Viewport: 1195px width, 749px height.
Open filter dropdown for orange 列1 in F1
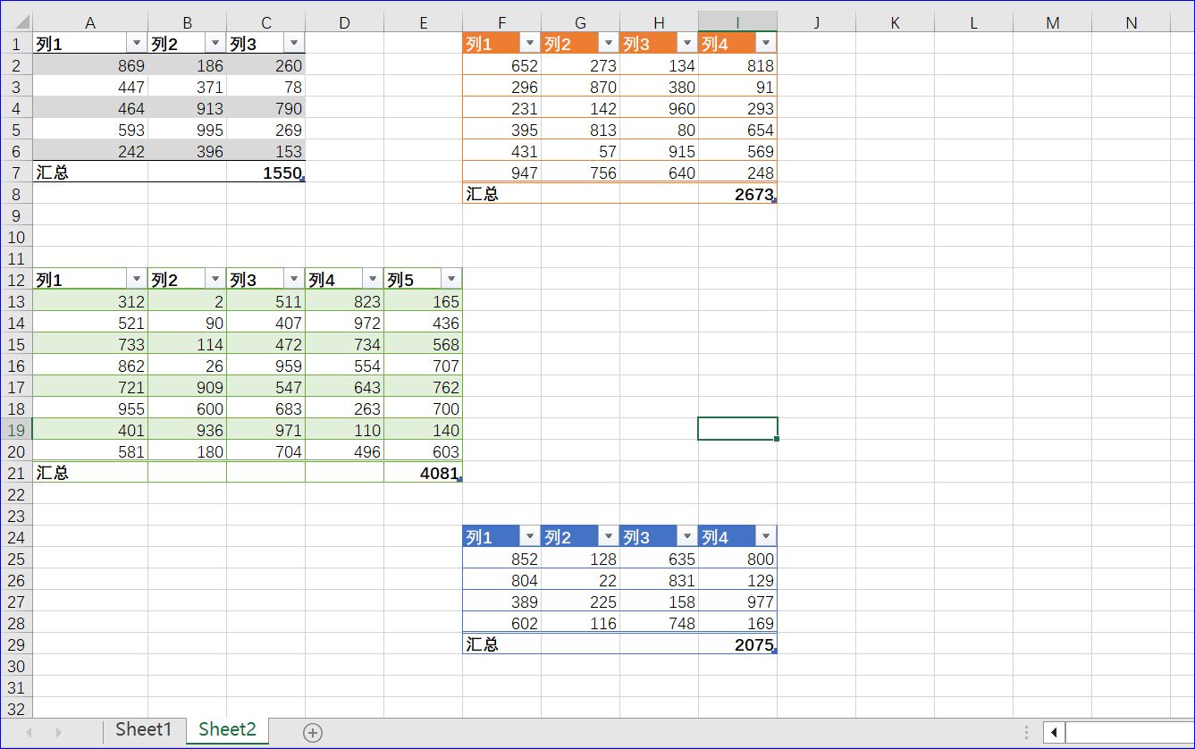[x=529, y=44]
